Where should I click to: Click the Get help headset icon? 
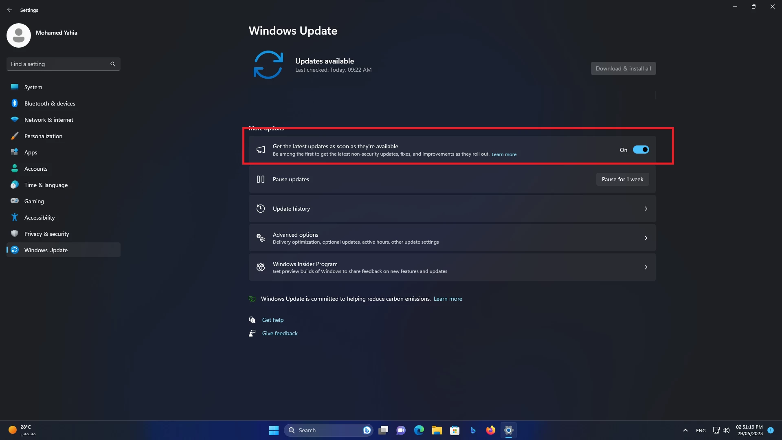252,320
